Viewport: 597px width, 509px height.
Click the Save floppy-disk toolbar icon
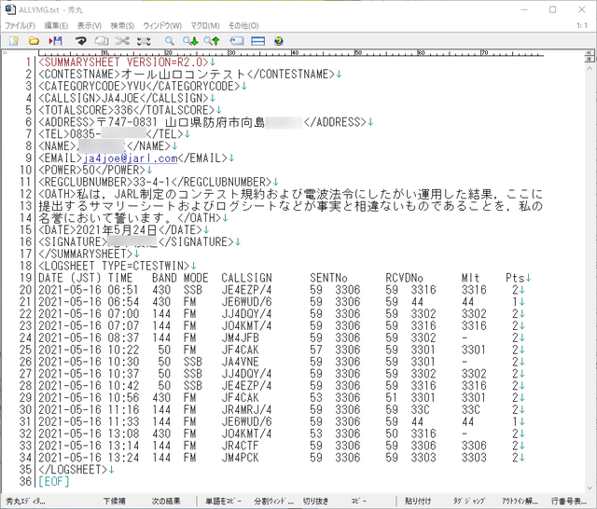pos(56,41)
